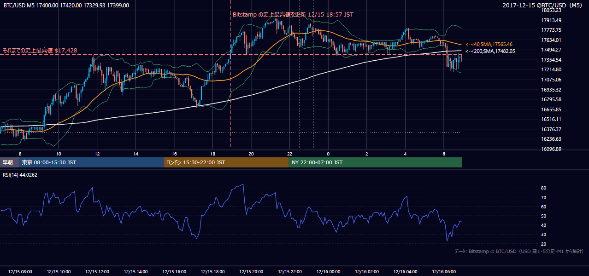
Task: Click the 12/15 14:00 date label
Action: [x=135, y=272]
